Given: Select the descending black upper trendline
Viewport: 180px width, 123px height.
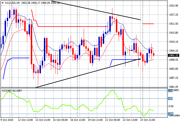Looking at the screenshot, I should point(96,10).
